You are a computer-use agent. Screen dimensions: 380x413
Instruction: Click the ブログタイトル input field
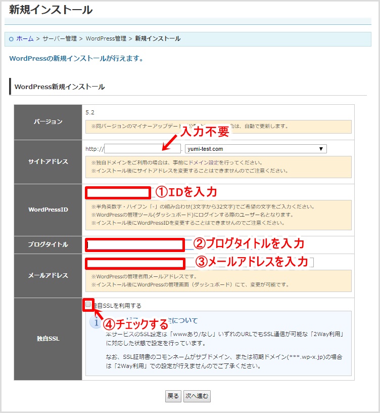click(x=135, y=245)
